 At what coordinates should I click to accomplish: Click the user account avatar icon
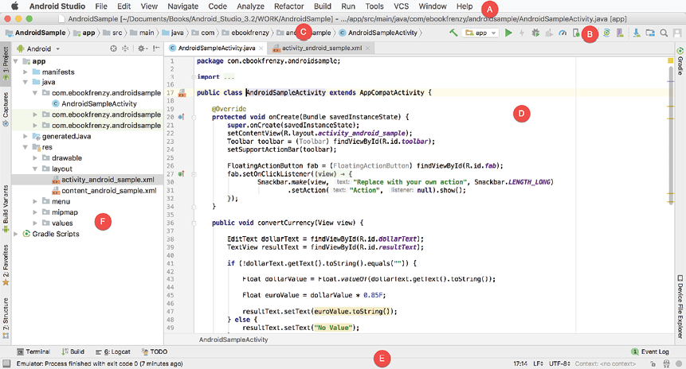pos(677,33)
